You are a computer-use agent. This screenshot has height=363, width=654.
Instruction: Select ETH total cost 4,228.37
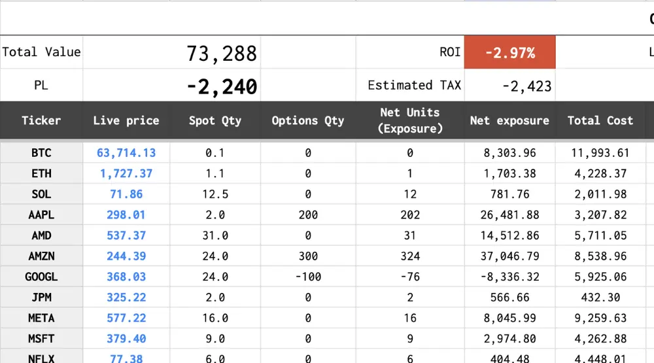(x=600, y=173)
